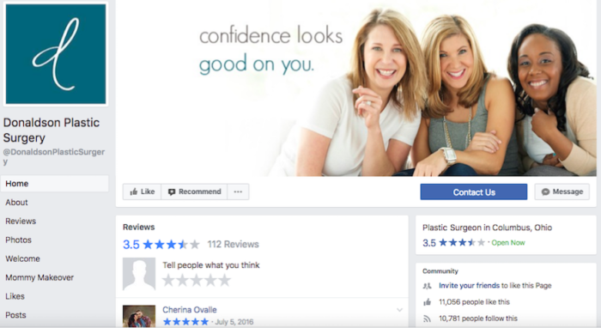Open the Home tab in sidebar

click(x=54, y=184)
